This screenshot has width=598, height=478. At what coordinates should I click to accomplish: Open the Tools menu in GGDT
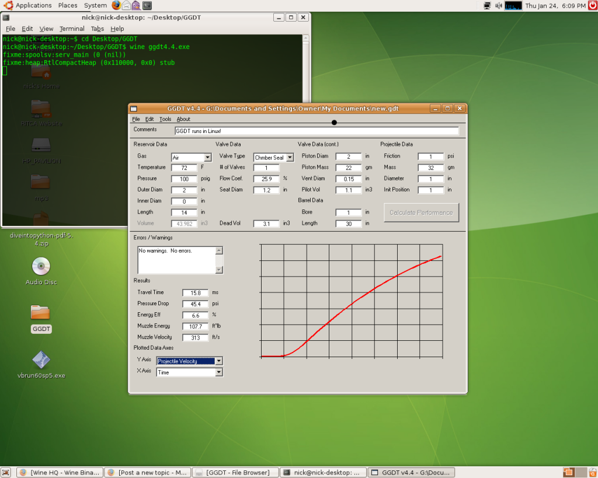point(165,119)
